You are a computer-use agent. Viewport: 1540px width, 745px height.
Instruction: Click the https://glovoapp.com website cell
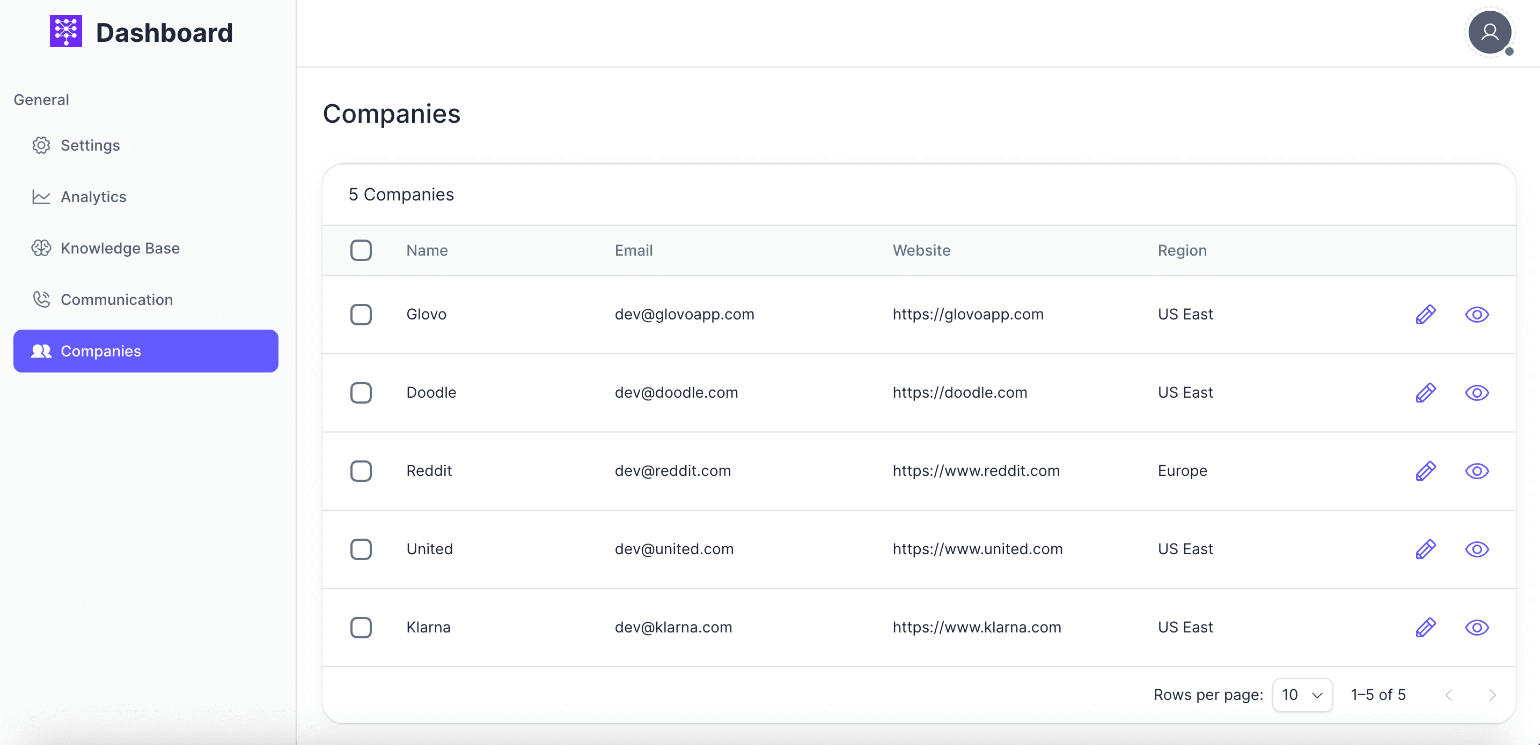[968, 314]
